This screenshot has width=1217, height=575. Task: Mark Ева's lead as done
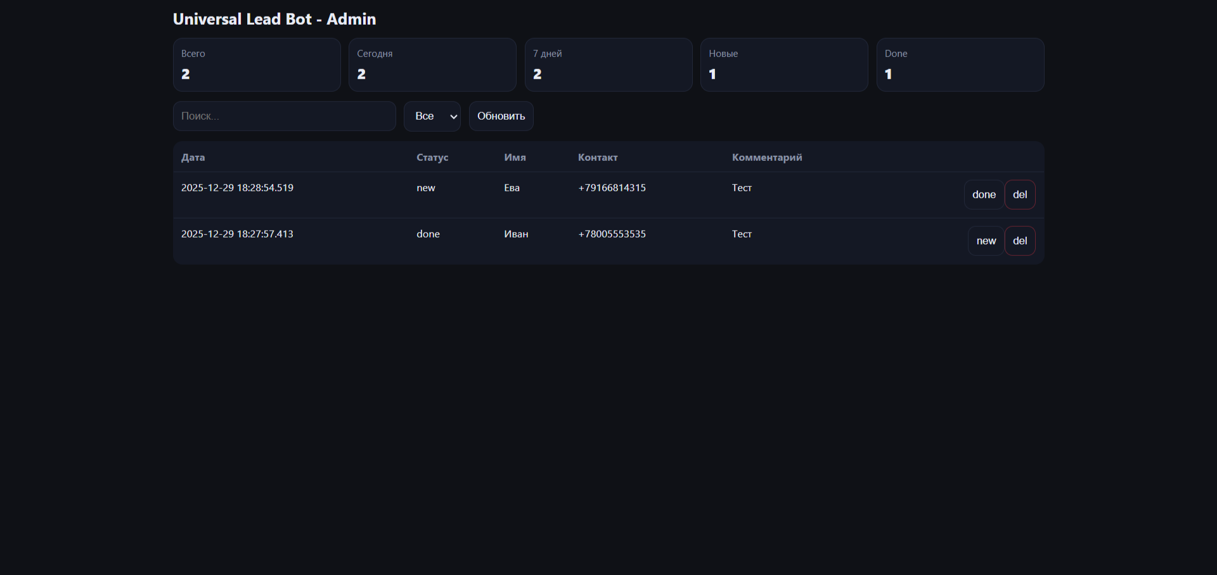click(984, 195)
